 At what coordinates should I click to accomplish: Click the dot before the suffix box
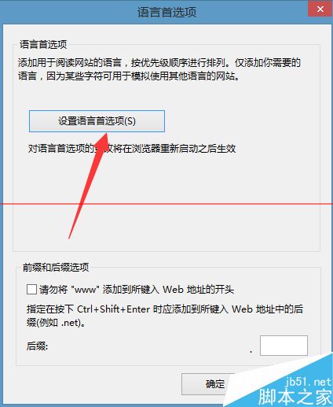(251, 351)
